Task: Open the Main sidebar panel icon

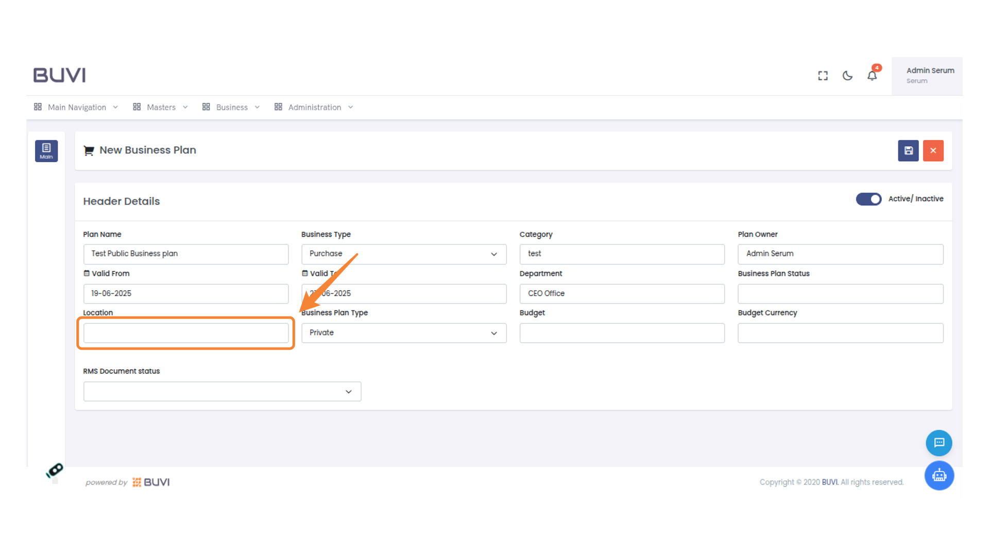Action: [46, 151]
